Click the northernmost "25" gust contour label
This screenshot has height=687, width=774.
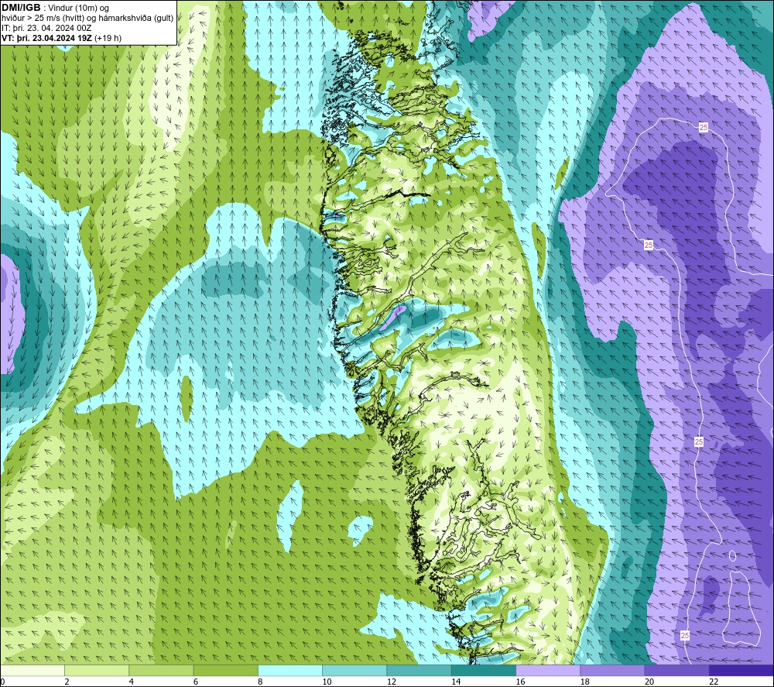click(x=704, y=128)
